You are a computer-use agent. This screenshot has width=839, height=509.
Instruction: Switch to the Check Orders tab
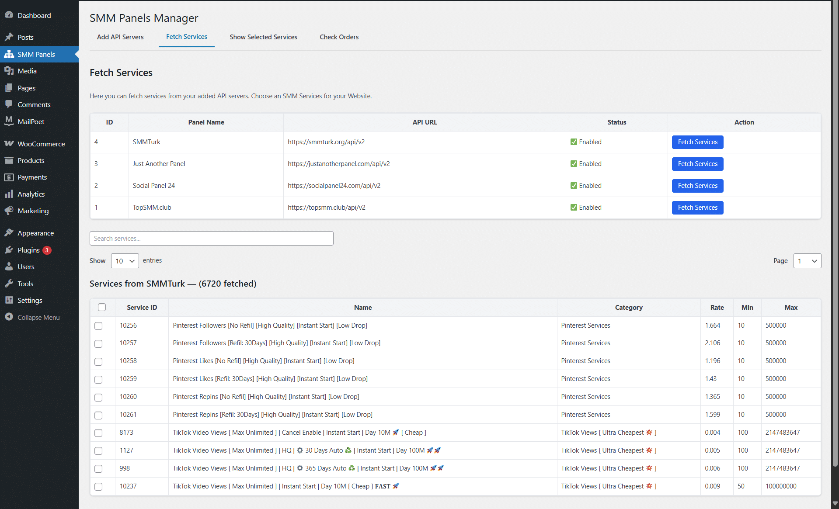[x=339, y=37]
